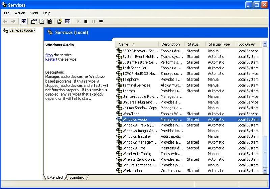270x189 pixels.
Task: Click 'Creates an...' description of Workstation
Action: pyautogui.click(x=171, y=170)
